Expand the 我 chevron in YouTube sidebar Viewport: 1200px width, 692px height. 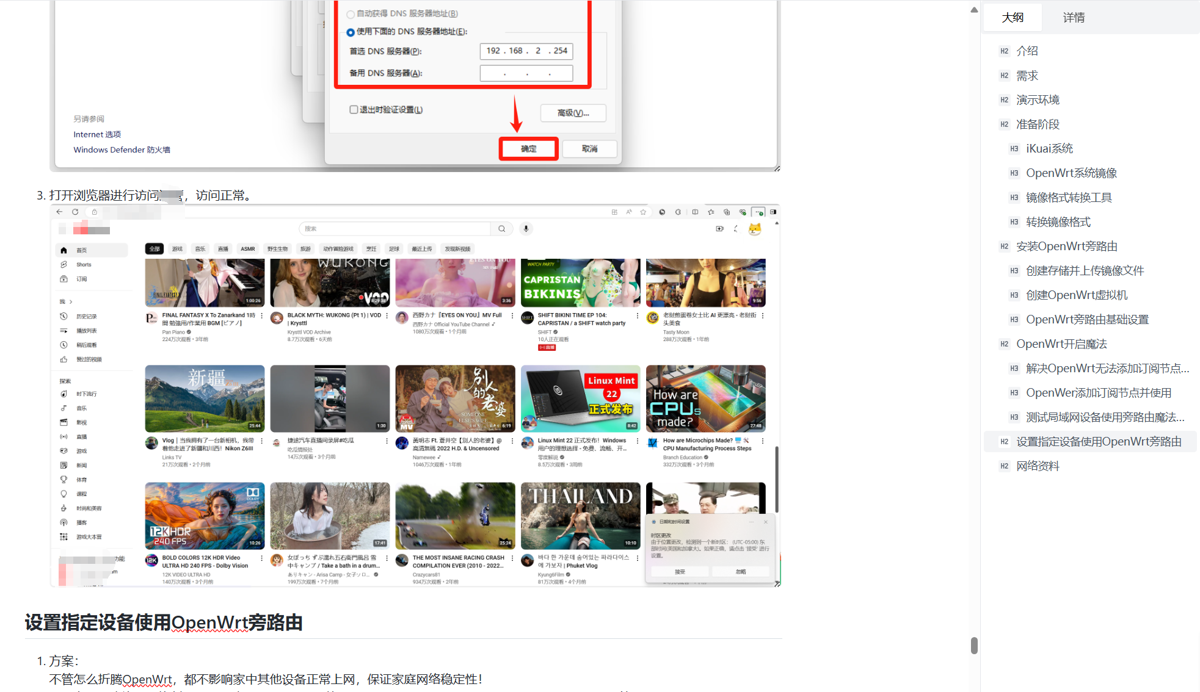click(71, 301)
